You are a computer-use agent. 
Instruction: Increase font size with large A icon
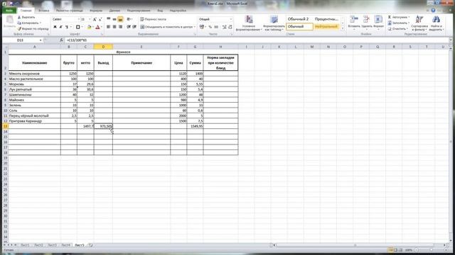coord(95,19)
